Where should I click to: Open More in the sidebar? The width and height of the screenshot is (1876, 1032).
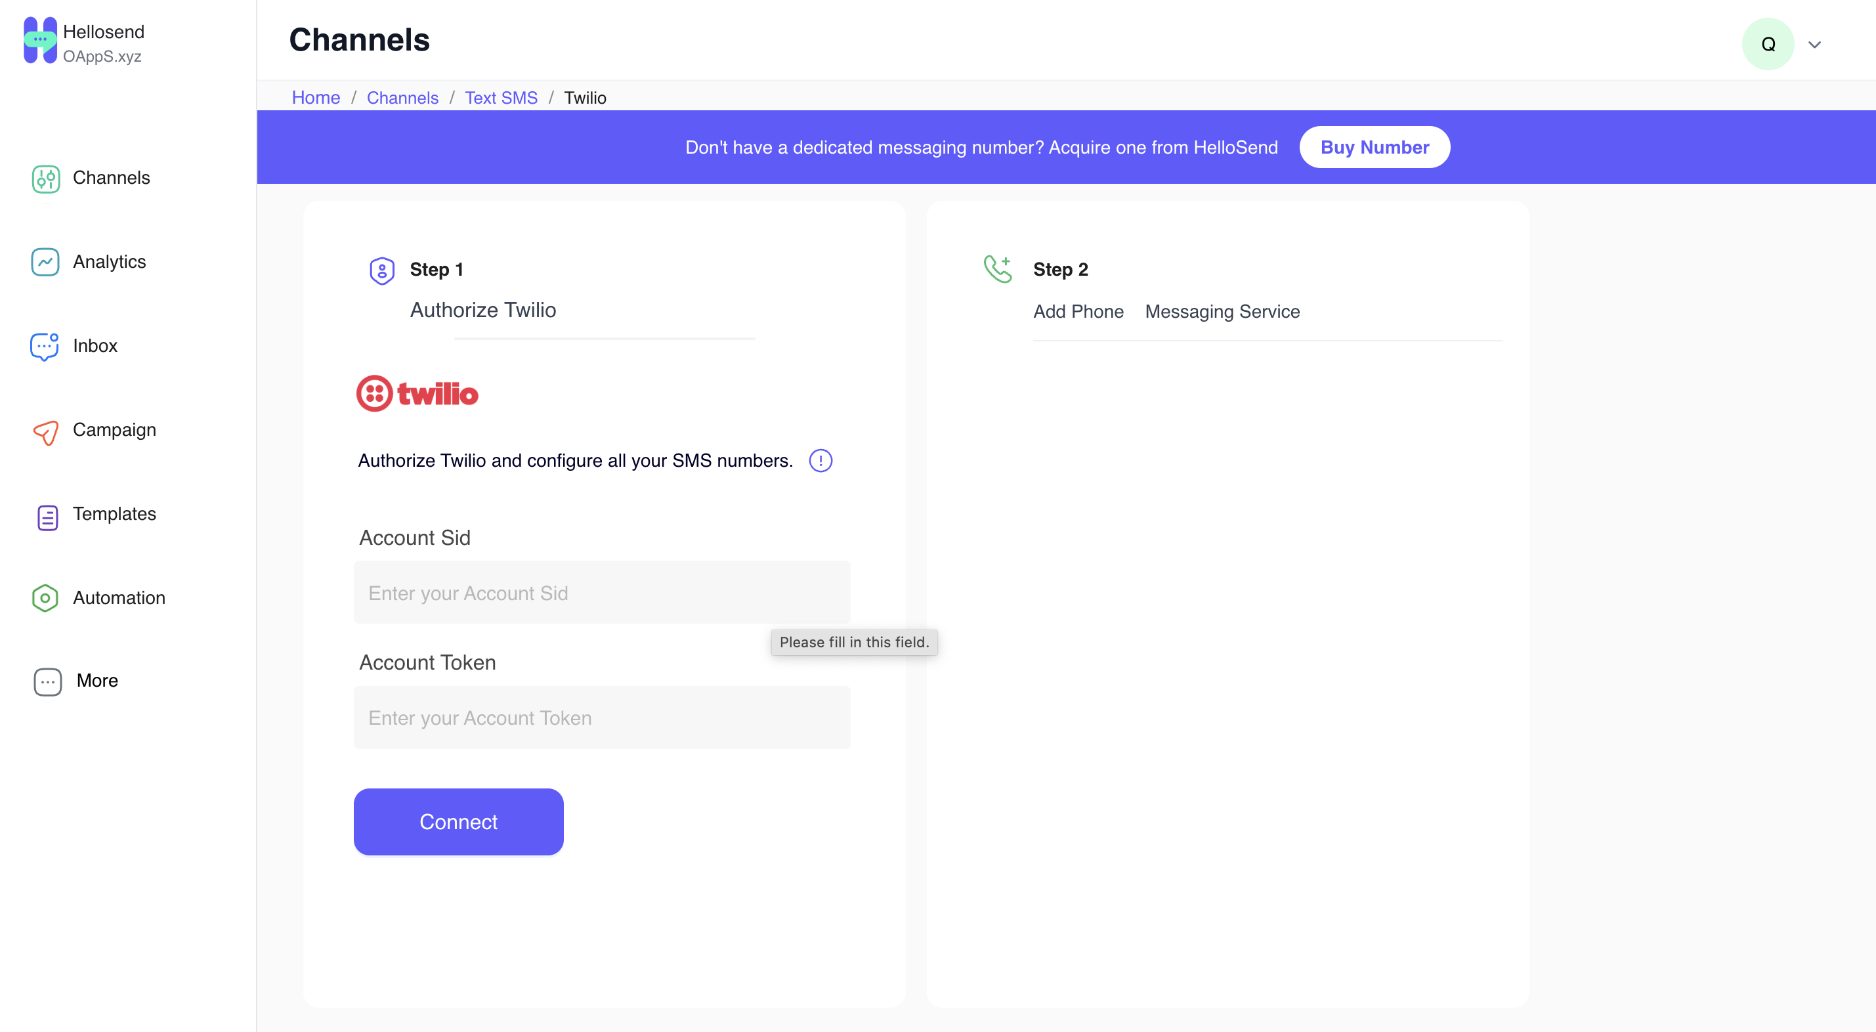click(x=98, y=680)
